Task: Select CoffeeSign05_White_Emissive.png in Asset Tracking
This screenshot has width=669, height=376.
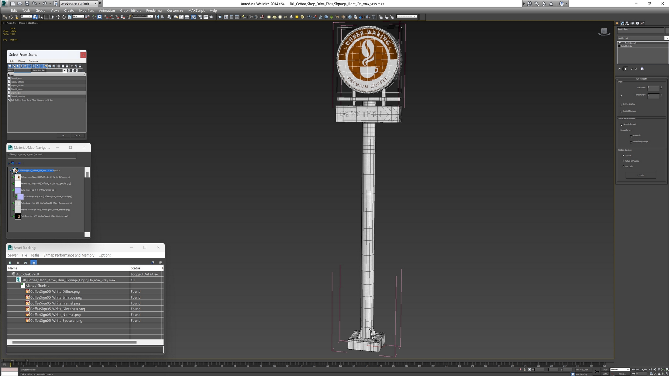Action: tap(56, 297)
